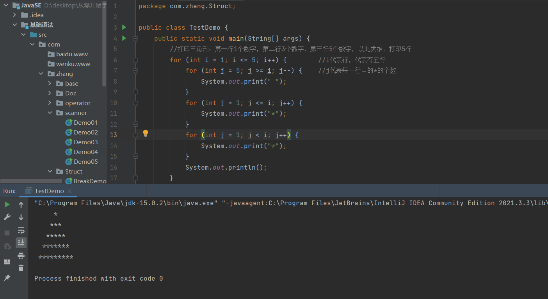548x299 pixels.
Task: Restore the Run panel layout icon
Action: click(x=7, y=262)
